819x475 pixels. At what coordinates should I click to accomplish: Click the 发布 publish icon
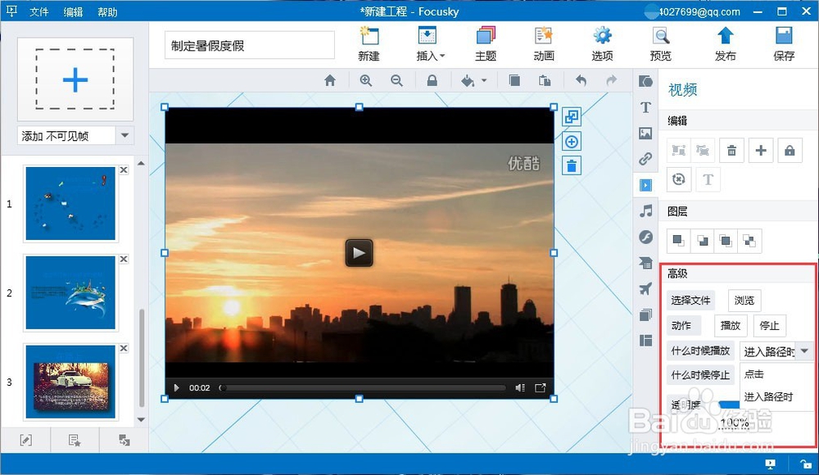[725, 44]
